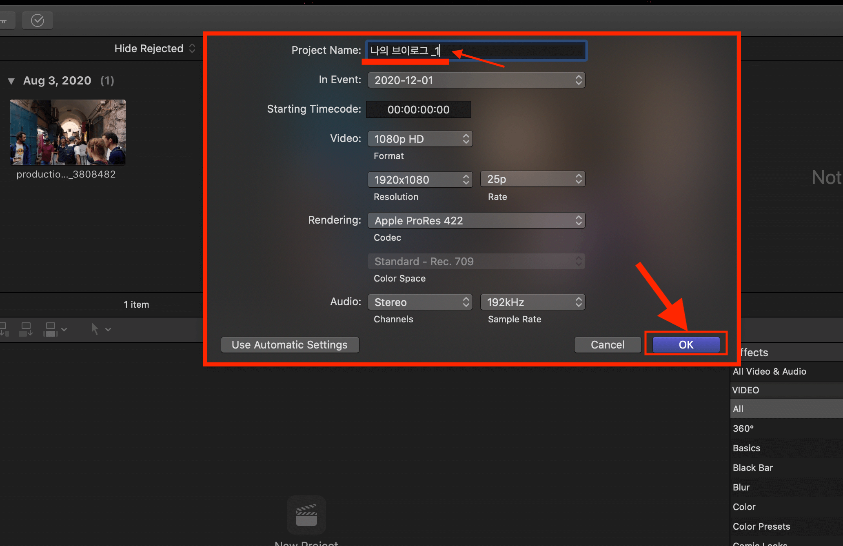Click the Starting Timecode field

click(x=418, y=110)
